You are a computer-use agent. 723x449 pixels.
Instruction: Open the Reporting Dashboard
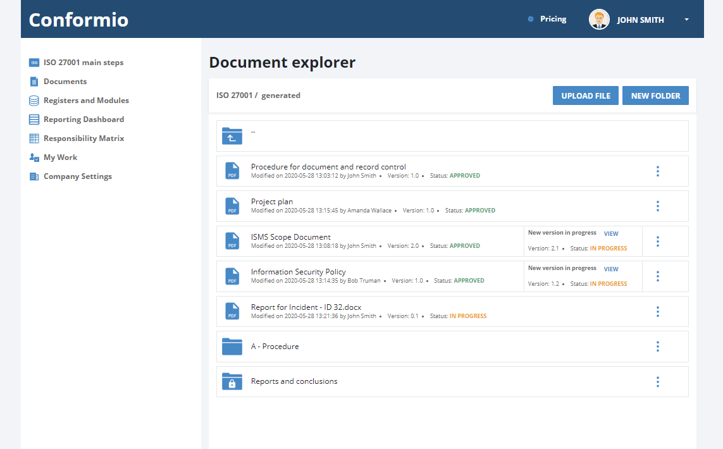pos(84,120)
